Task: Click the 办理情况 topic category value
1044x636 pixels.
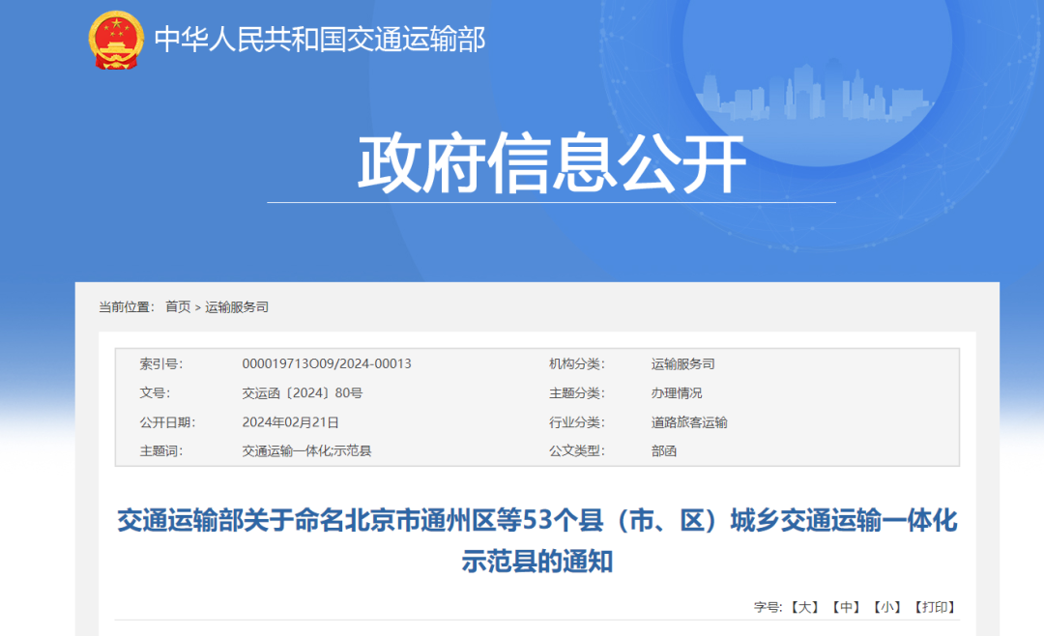Action: (x=677, y=393)
